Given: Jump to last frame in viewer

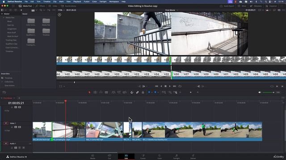Looking at the screenshot, I should [x=175, y=86].
